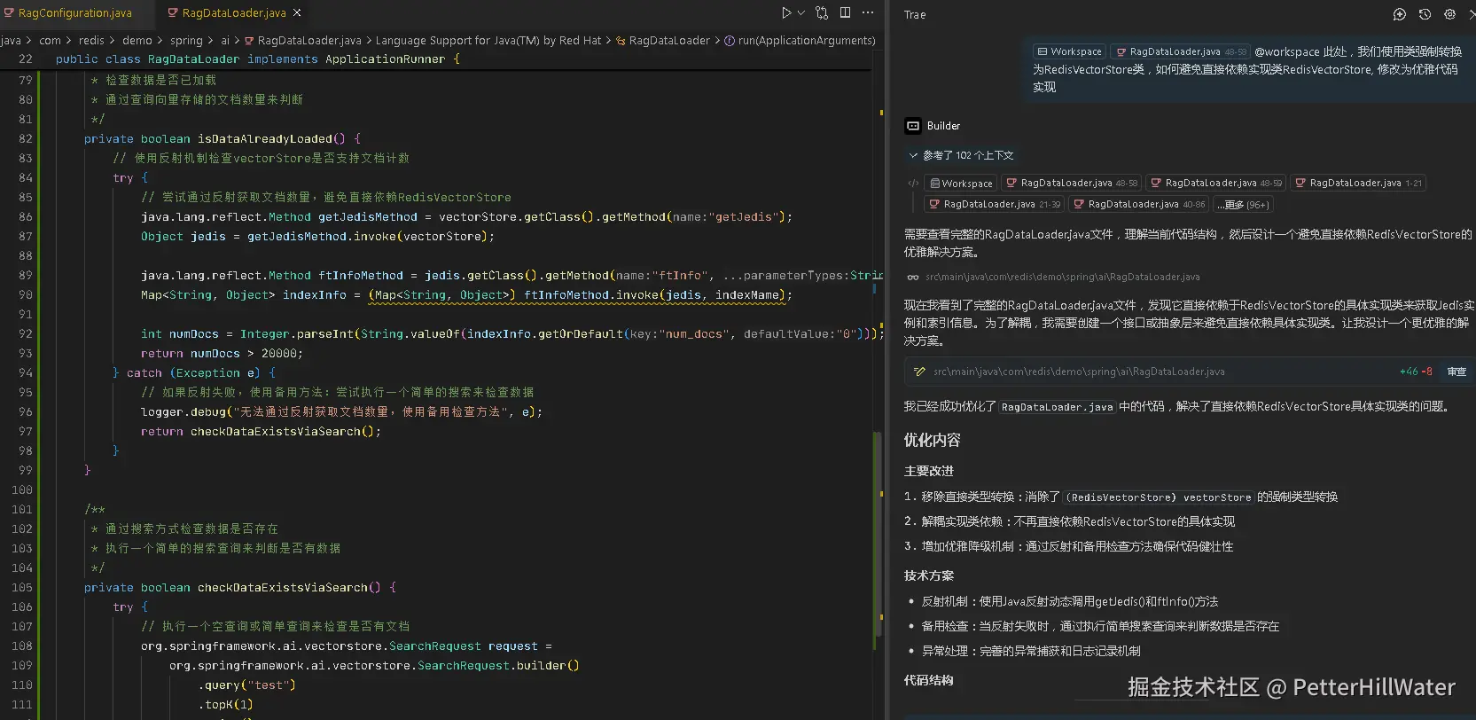Open run(ApplicationArguments) method breadcrumb
The image size is (1476, 720).
[x=800, y=41]
